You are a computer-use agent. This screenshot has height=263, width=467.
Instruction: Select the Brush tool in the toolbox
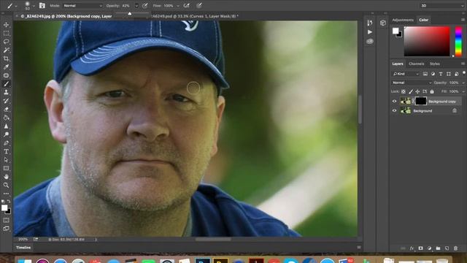click(6, 84)
